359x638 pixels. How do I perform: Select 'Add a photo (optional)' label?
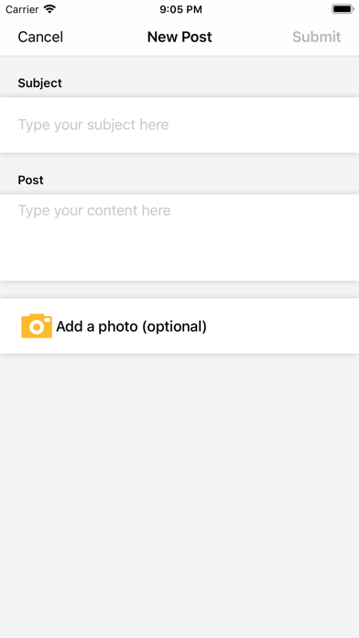(x=131, y=326)
